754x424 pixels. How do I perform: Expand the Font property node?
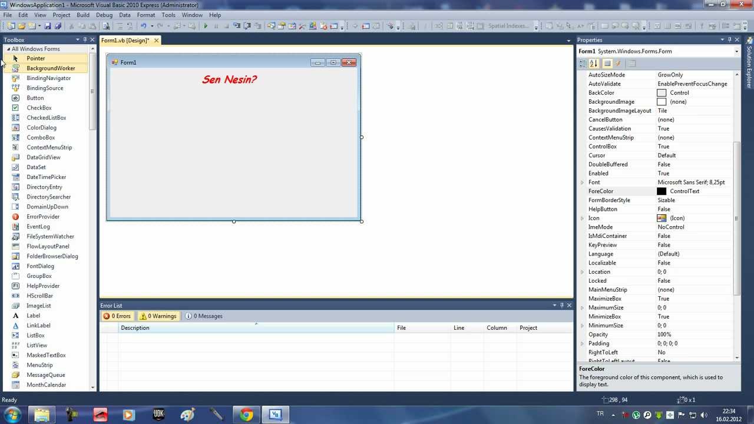coord(583,183)
